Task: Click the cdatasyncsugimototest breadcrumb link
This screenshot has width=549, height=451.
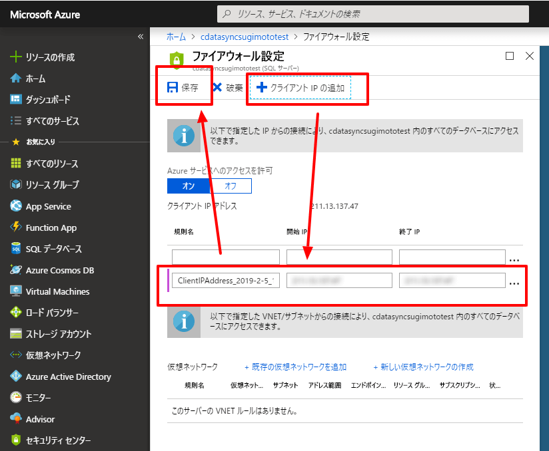Action: (x=245, y=37)
